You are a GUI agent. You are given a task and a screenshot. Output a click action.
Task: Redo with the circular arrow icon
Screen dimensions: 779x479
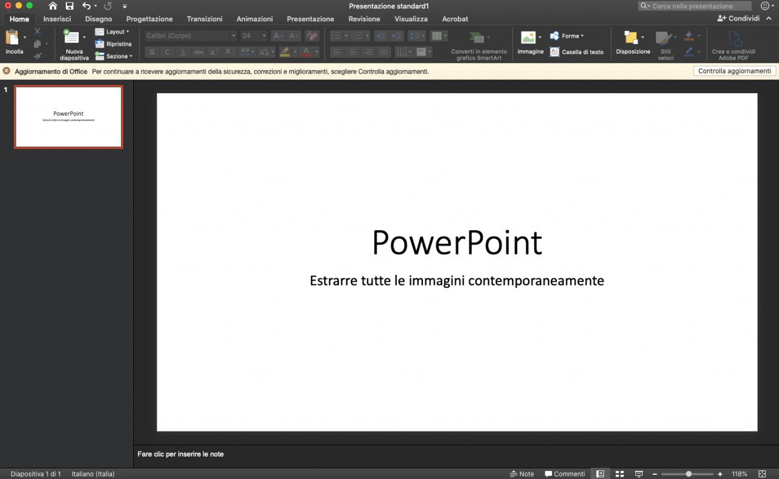click(108, 6)
